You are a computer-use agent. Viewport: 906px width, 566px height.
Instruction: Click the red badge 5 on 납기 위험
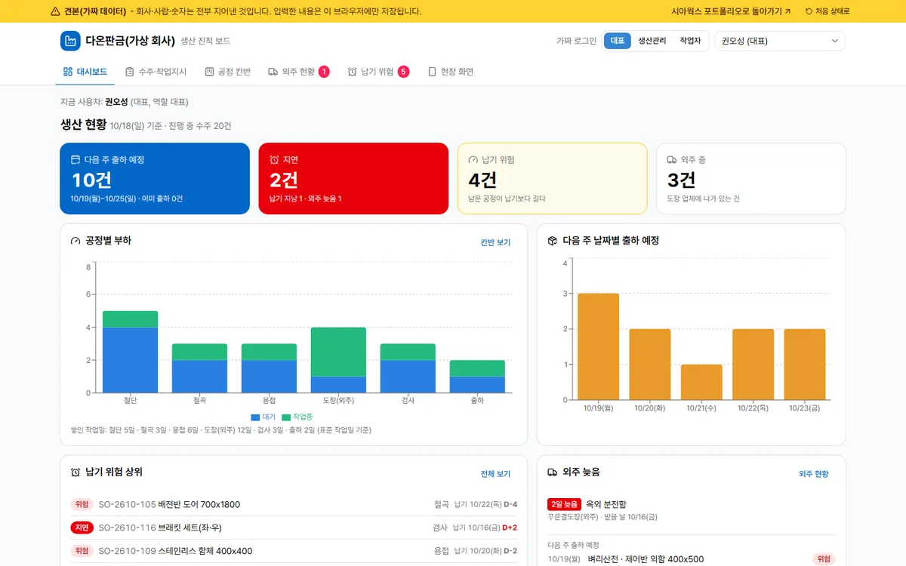403,72
